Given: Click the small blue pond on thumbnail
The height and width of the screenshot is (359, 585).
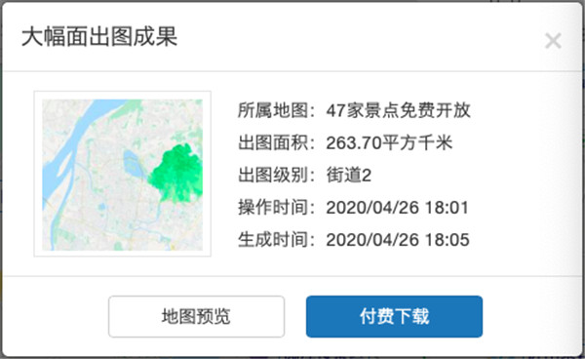Looking at the screenshot, I should click(101, 207).
